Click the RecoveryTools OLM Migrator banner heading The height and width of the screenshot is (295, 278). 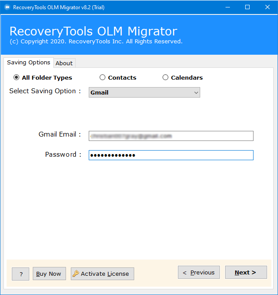point(94,31)
